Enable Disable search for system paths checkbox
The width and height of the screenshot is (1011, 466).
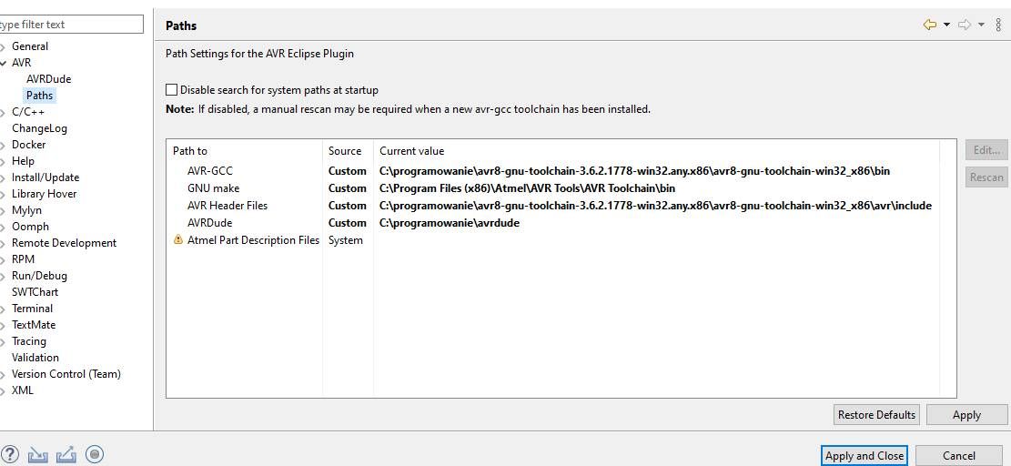point(172,90)
